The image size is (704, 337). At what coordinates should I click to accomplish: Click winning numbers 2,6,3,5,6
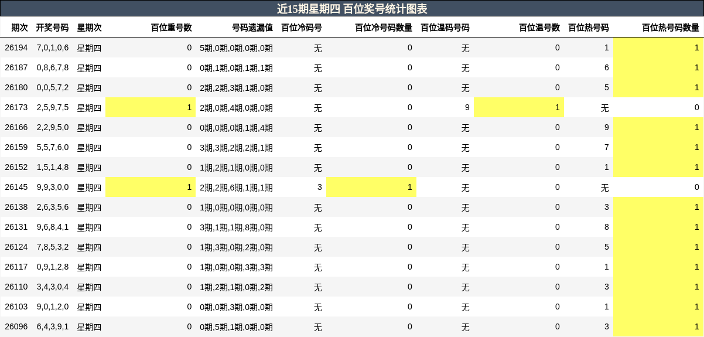click(53, 207)
